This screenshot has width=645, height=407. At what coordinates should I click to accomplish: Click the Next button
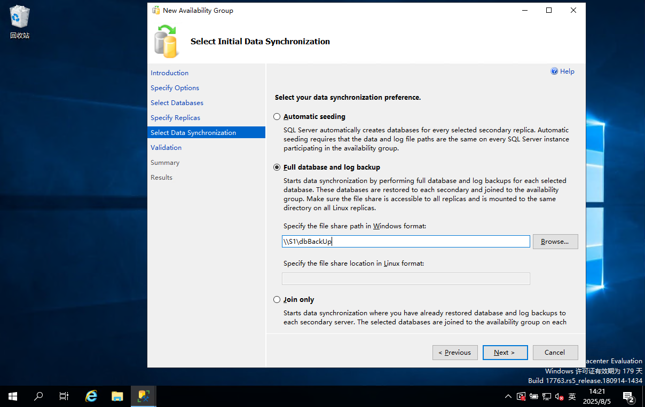pos(505,353)
